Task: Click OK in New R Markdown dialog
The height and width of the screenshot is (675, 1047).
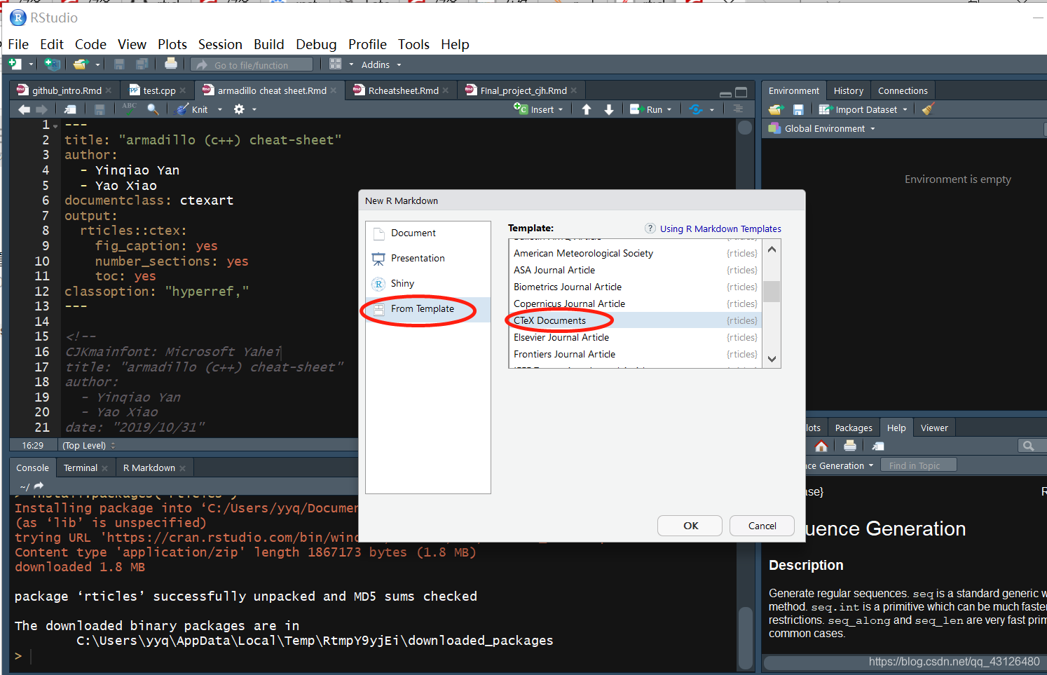Action: tap(691, 526)
